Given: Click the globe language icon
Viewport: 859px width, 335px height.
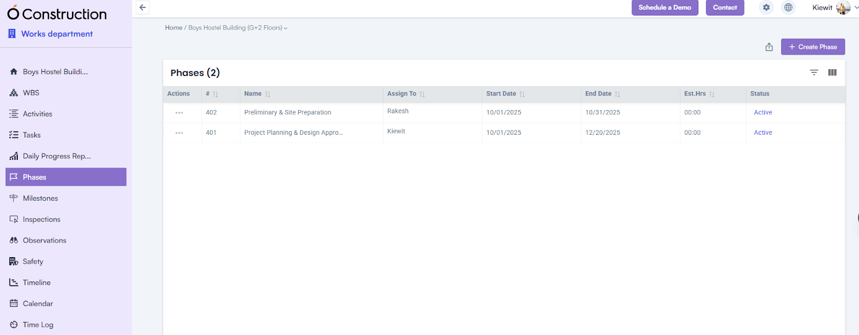Looking at the screenshot, I should pyautogui.click(x=788, y=8).
